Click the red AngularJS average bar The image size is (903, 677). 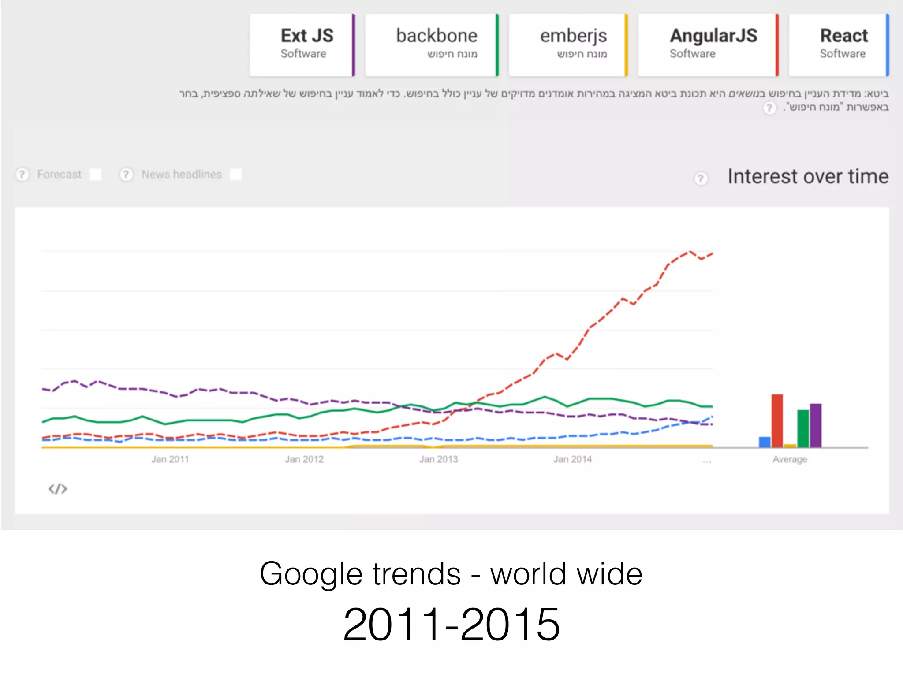pyautogui.click(x=777, y=420)
